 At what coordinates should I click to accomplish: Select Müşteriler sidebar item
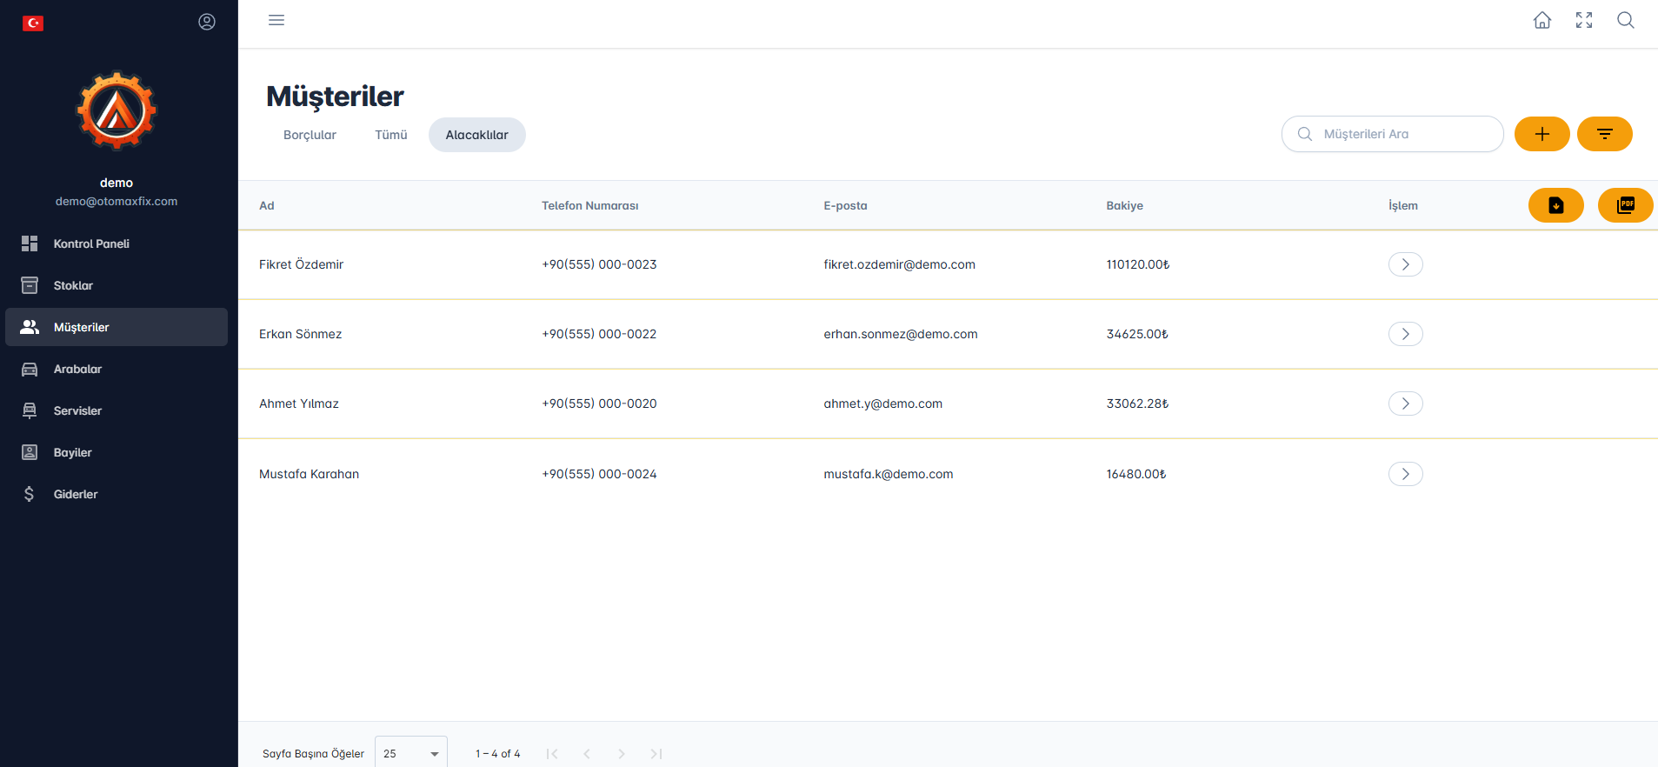(x=117, y=327)
